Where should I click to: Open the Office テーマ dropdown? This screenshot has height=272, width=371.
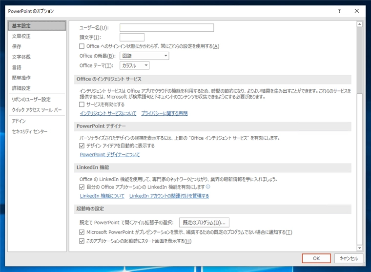pos(134,65)
